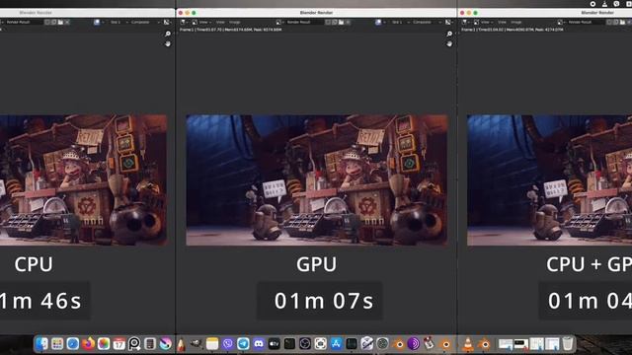Click the "CPU" caption text
Screen dimensions: 632x355
(x=34, y=264)
